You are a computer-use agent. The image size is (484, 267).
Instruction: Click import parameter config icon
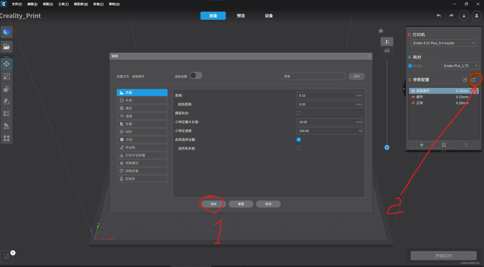(x=465, y=80)
